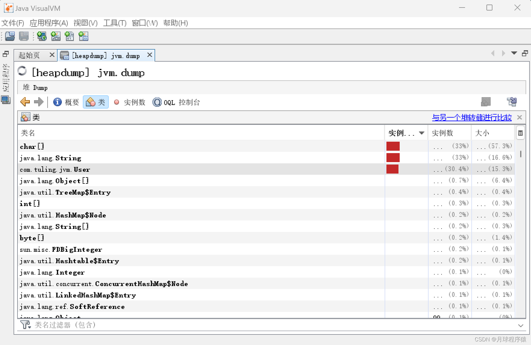This screenshot has height=345, width=531.
Task: Open the 概要 summary view
Action: 66,102
